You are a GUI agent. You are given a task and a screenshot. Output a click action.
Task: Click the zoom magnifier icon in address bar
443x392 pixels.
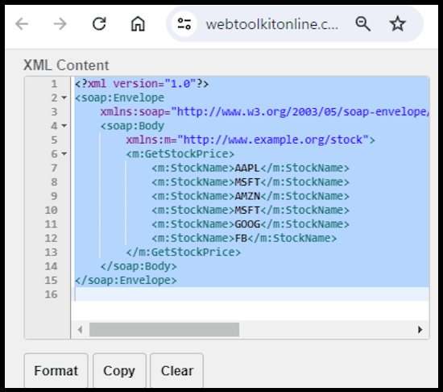click(x=362, y=23)
